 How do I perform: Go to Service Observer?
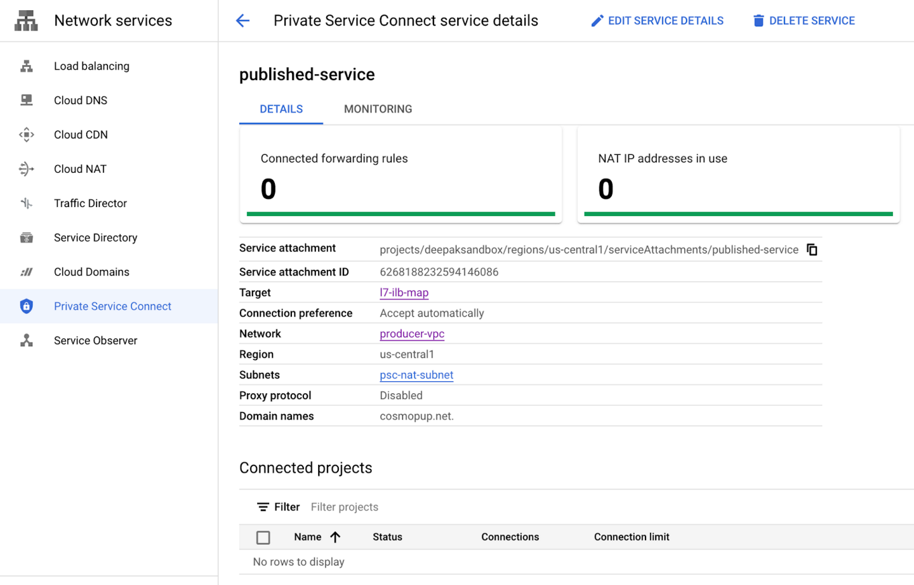pyautogui.click(x=95, y=340)
